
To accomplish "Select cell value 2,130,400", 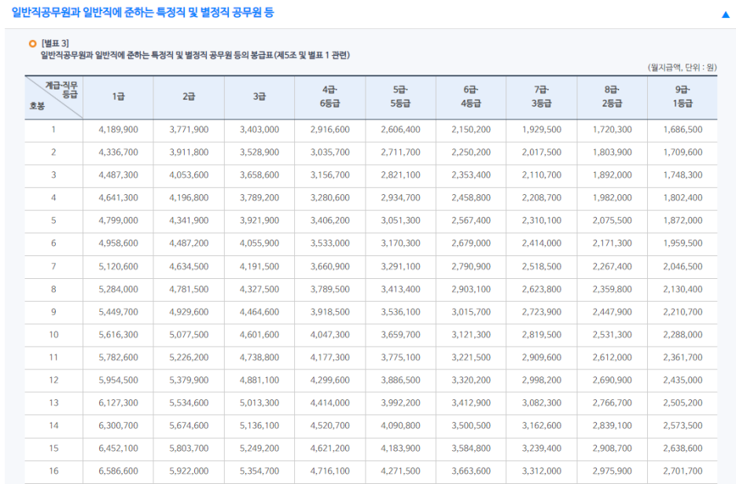I will [x=683, y=289].
